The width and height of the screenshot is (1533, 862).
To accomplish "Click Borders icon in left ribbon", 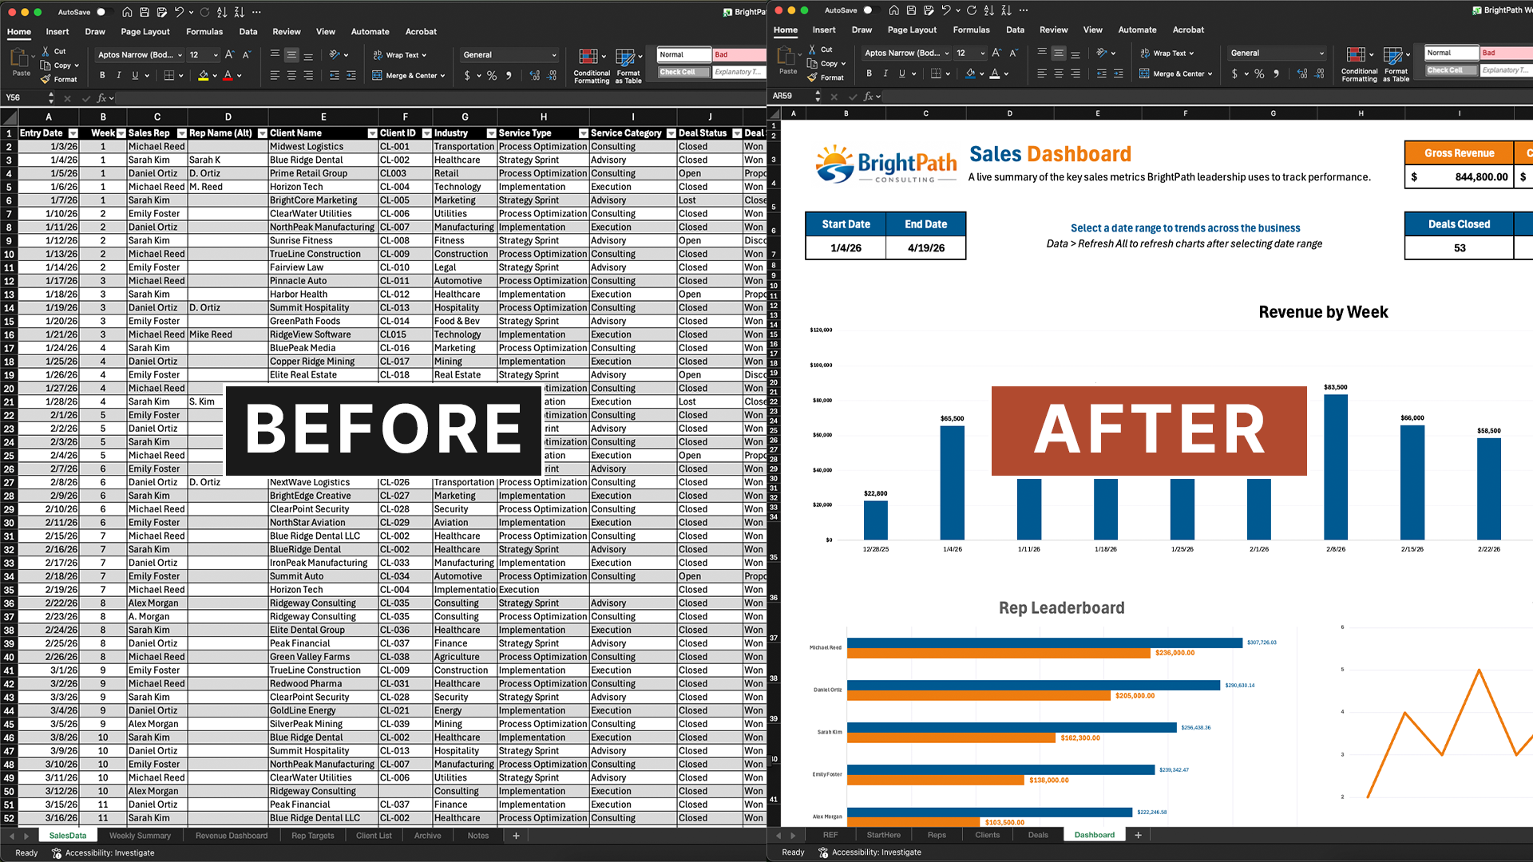I will click(x=169, y=76).
